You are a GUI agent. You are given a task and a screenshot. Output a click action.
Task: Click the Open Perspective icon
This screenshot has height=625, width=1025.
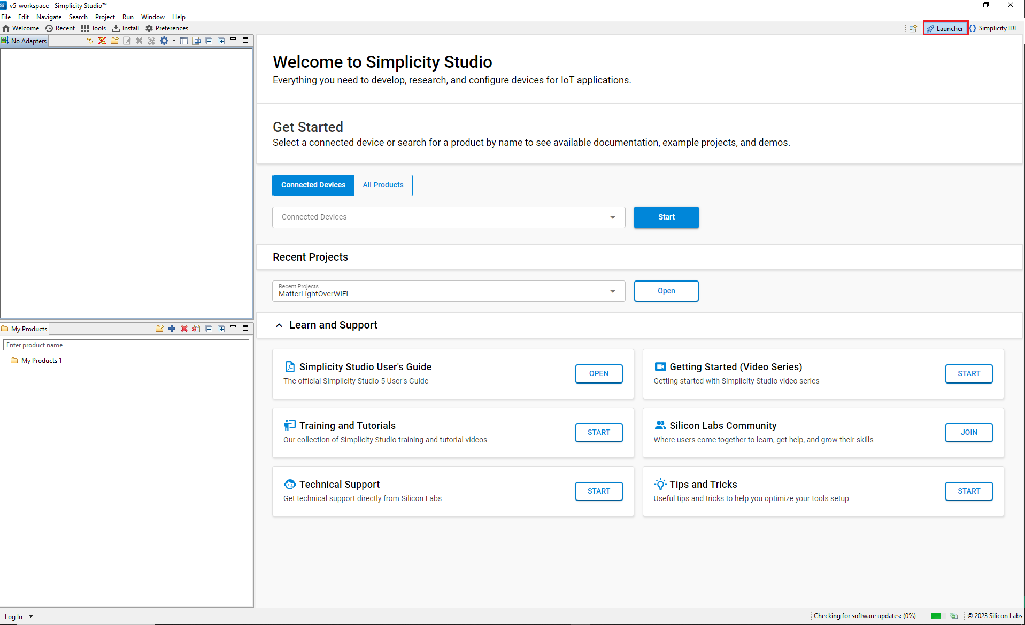pyautogui.click(x=913, y=29)
